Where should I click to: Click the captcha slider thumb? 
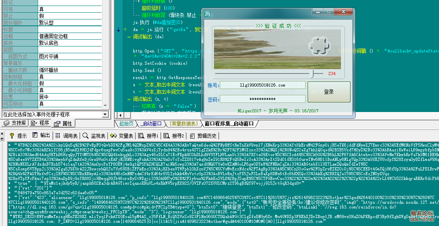tap(313, 73)
